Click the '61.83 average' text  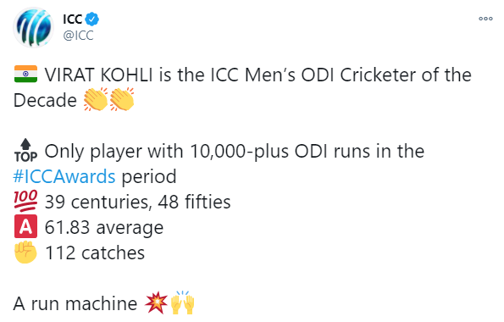[104, 227]
